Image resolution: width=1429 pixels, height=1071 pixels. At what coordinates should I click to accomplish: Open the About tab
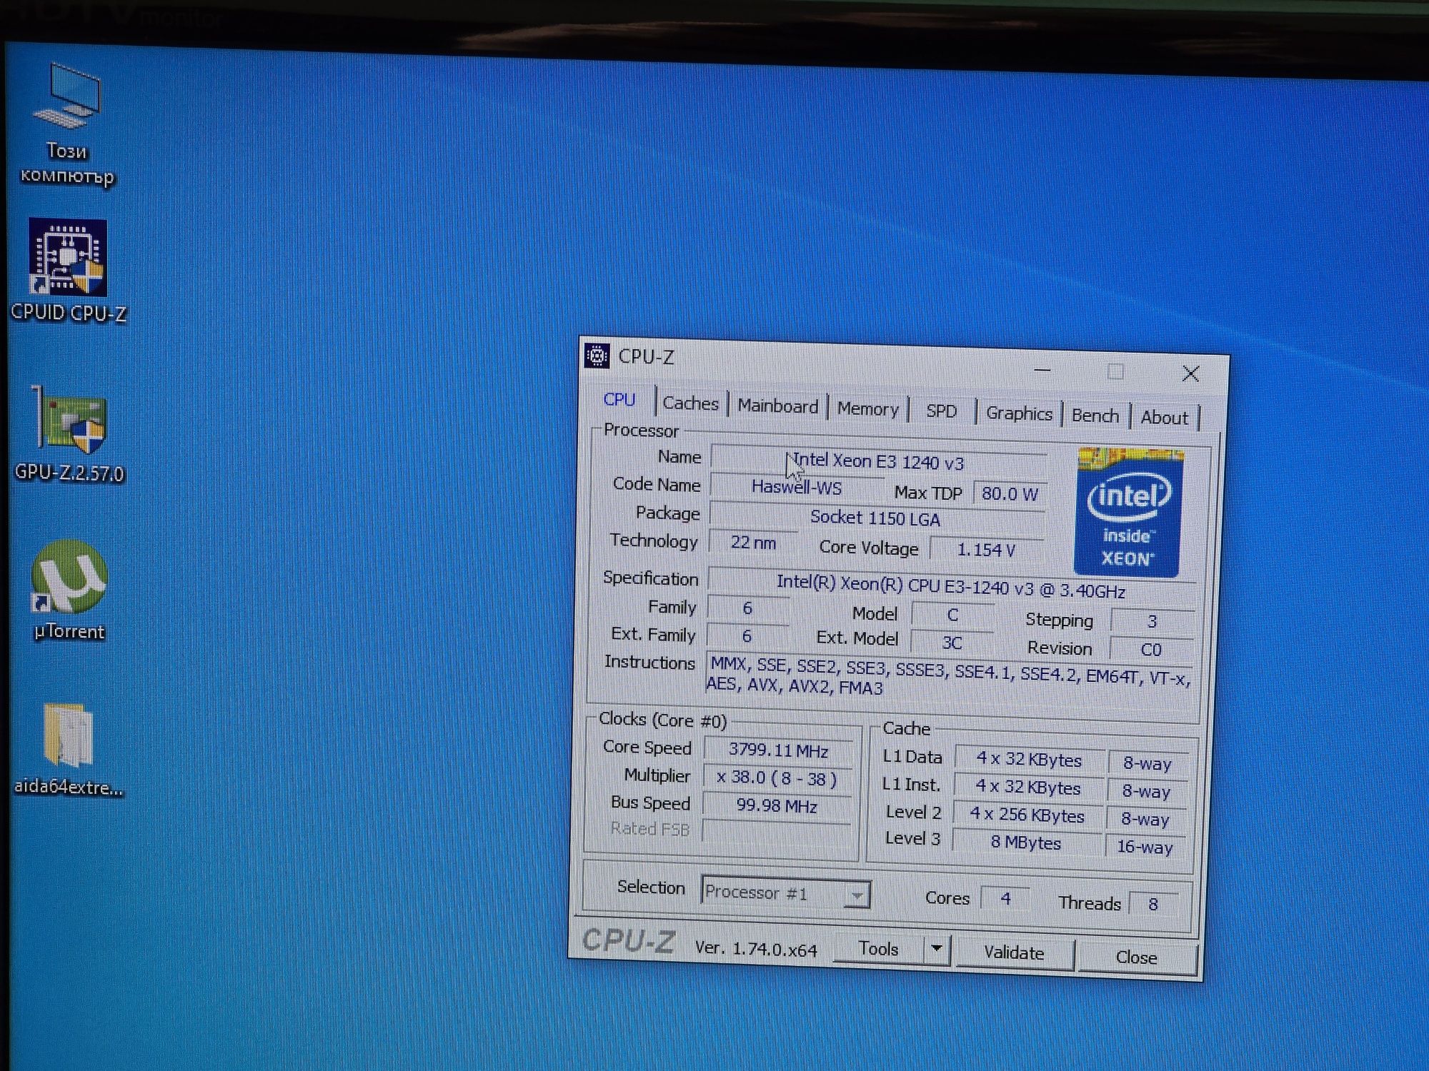(x=1164, y=417)
